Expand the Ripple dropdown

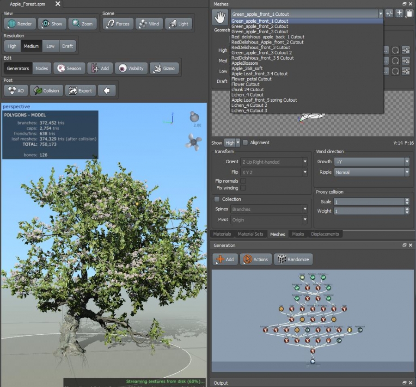(371, 172)
